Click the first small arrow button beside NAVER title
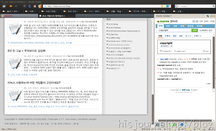This screenshot has width=216, height=131. coord(194,21)
